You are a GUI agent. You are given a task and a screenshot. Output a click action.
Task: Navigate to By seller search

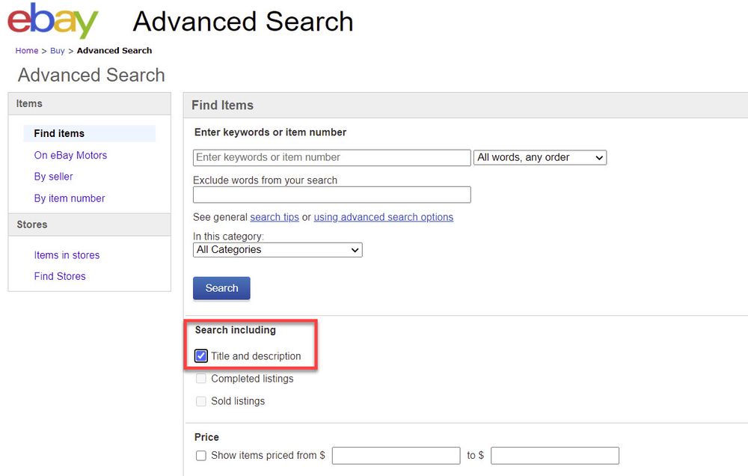(x=53, y=177)
